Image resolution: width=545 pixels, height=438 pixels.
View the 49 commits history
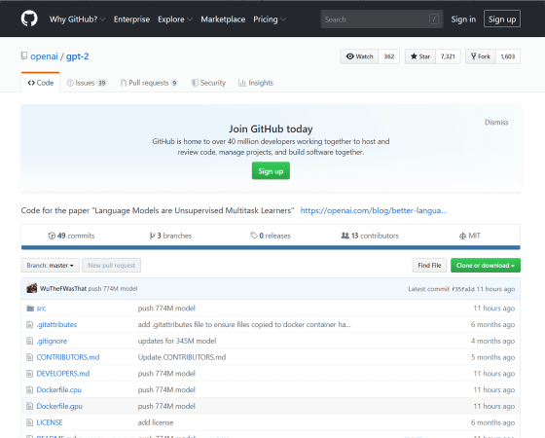coord(71,236)
